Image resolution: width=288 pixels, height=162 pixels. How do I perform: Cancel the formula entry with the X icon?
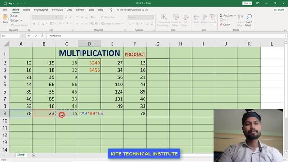[29, 36]
